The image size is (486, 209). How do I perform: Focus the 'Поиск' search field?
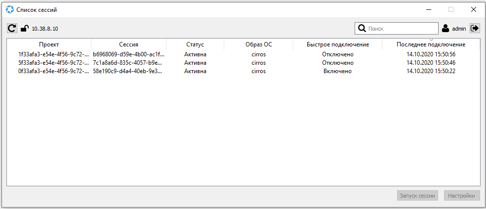click(x=402, y=29)
